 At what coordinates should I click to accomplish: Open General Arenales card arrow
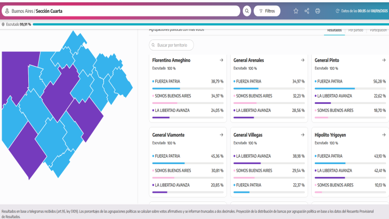coord(303,60)
